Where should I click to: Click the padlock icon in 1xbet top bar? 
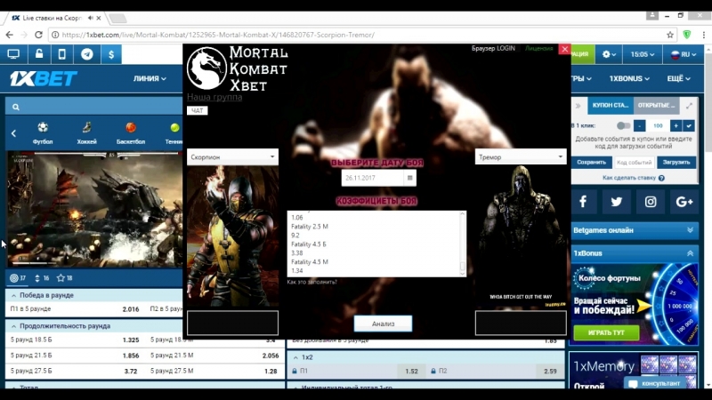tap(39, 54)
